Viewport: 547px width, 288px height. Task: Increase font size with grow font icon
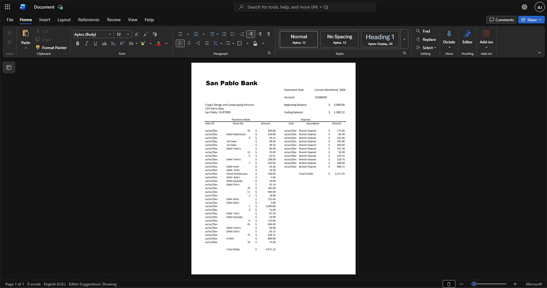click(137, 34)
